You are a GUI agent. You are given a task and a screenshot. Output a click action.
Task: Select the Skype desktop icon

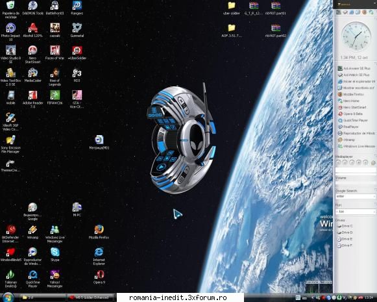(x=55, y=255)
